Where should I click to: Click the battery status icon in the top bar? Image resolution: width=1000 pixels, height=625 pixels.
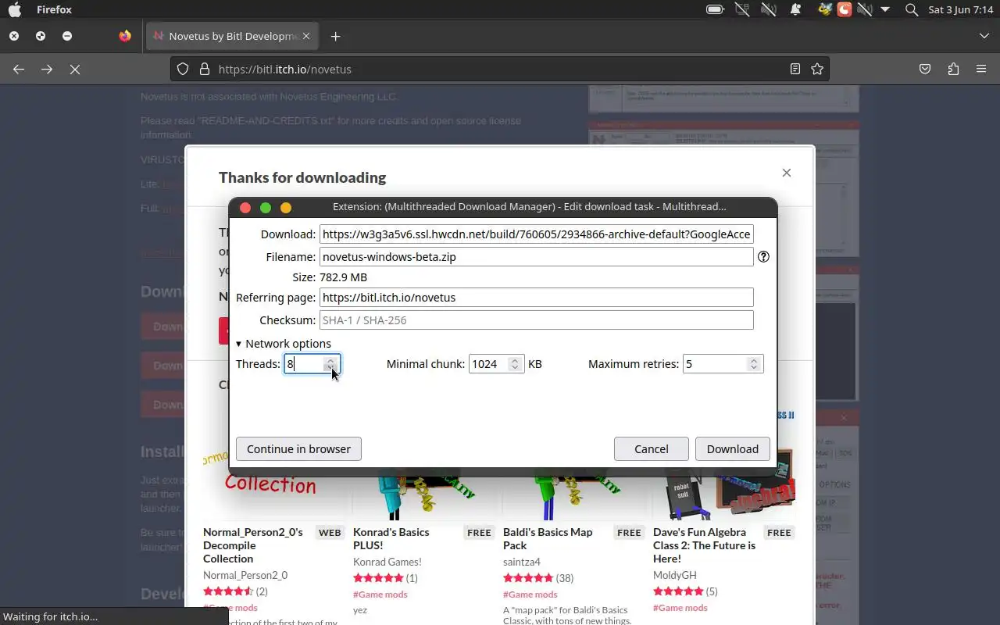(x=715, y=10)
